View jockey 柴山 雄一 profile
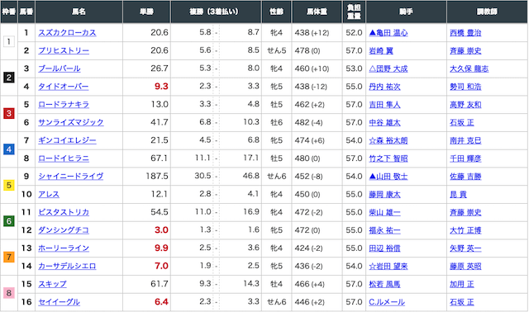Screen dimensions: 529x312 (x=384, y=212)
